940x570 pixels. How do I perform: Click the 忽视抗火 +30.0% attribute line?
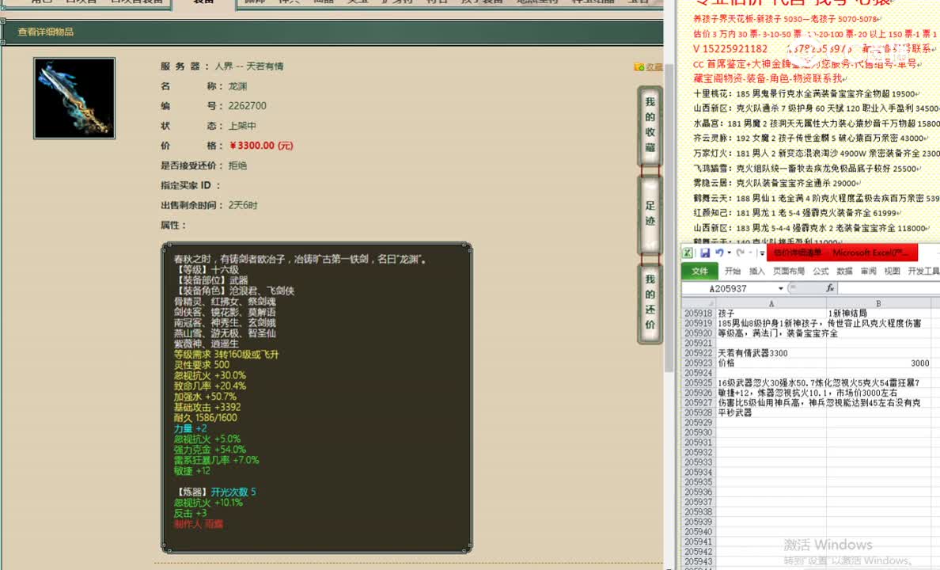tap(210, 375)
